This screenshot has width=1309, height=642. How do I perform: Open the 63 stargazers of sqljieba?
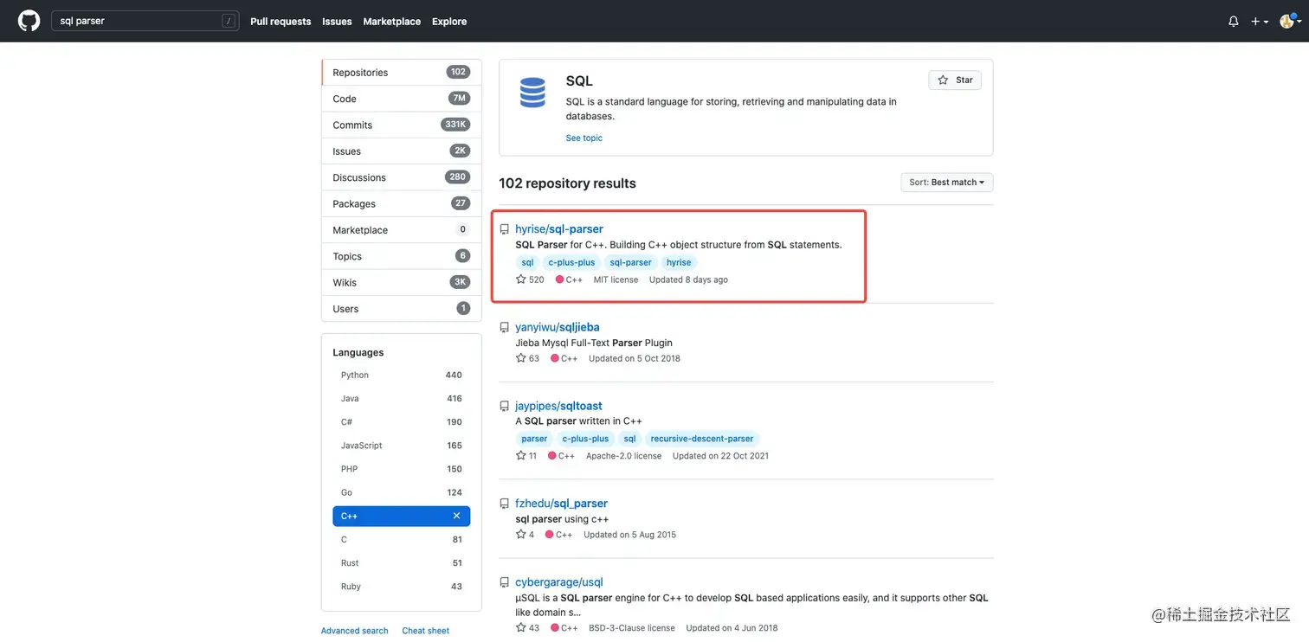point(527,358)
